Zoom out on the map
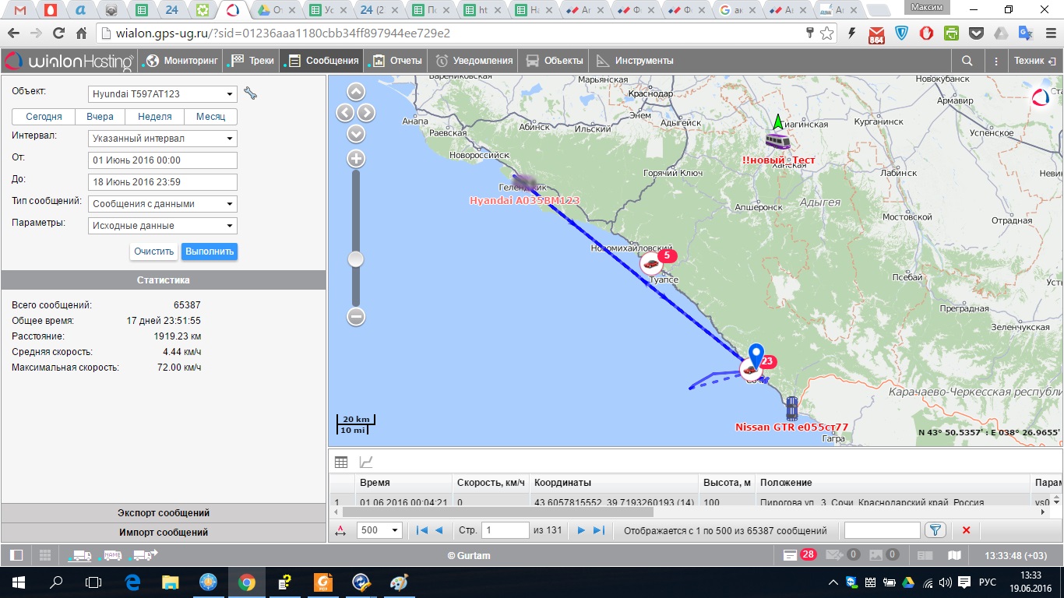1064x598 pixels. pyautogui.click(x=356, y=316)
